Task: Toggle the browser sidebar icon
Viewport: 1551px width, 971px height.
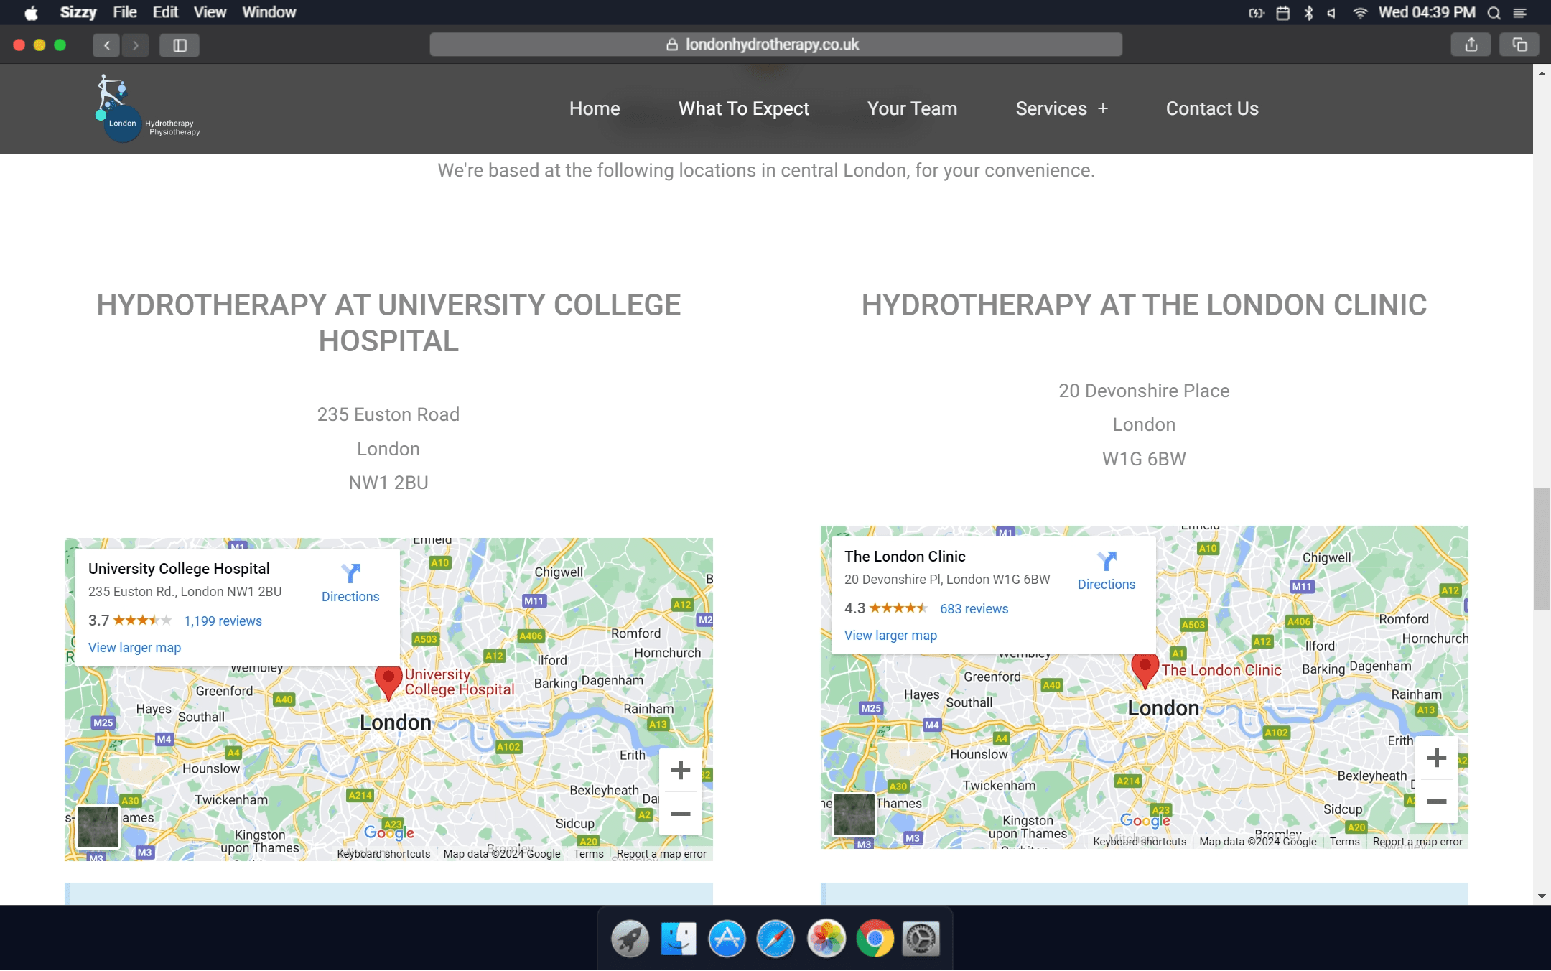Action: coord(180,45)
